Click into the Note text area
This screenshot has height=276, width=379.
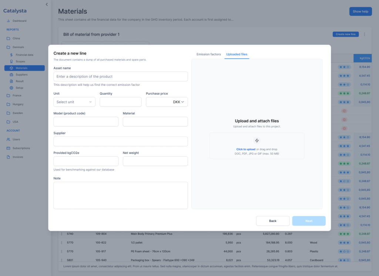(x=121, y=195)
